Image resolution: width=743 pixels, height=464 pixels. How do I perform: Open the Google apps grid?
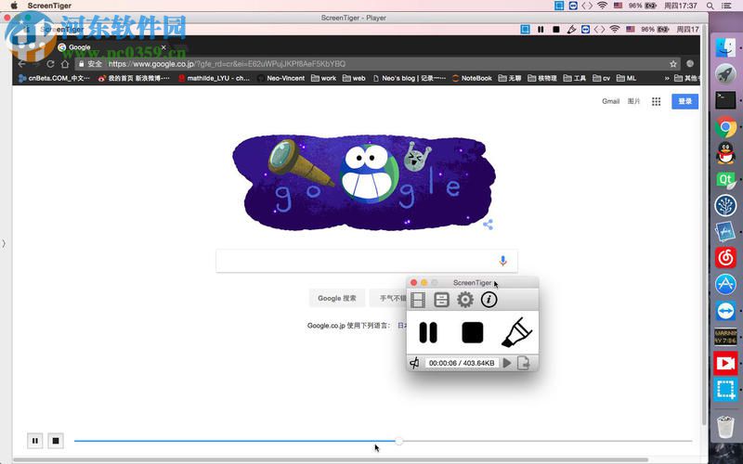click(656, 101)
